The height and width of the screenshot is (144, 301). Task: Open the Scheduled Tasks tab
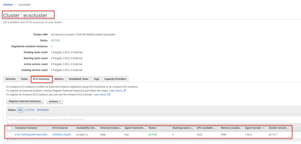coord(79,79)
